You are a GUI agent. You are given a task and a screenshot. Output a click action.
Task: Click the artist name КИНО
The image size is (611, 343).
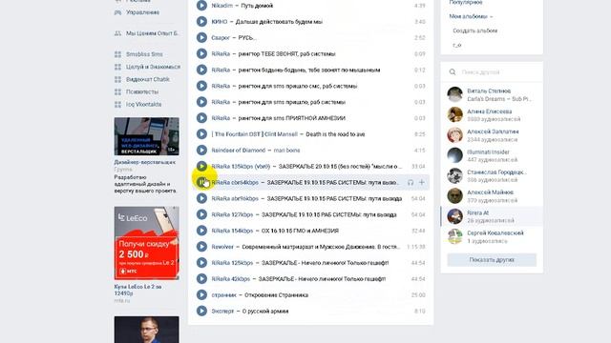pyautogui.click(x=219, y=21)
